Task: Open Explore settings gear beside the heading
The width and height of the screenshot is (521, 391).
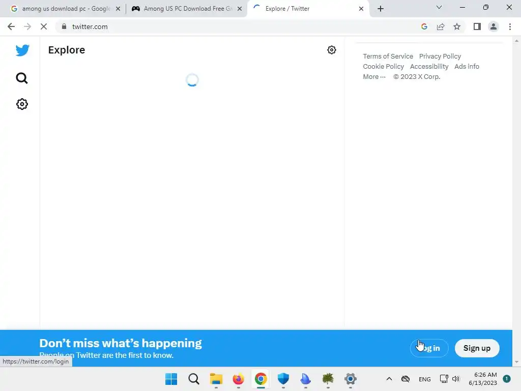Action: tap(332, 50)
